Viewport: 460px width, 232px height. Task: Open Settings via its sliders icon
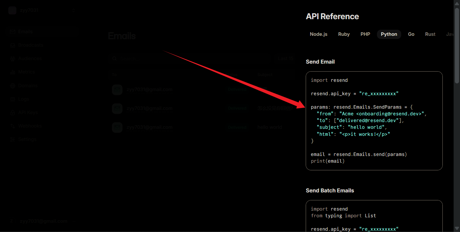pos(13,139)
